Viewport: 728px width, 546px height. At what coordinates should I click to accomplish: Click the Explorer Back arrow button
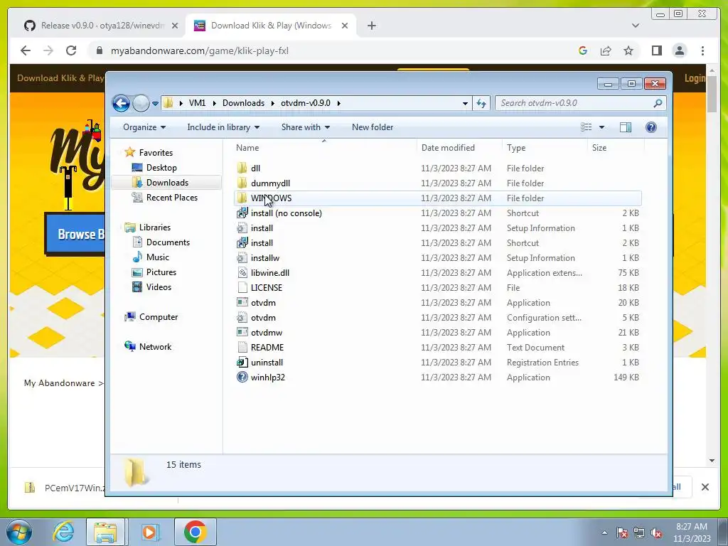[x=121, y=103]
